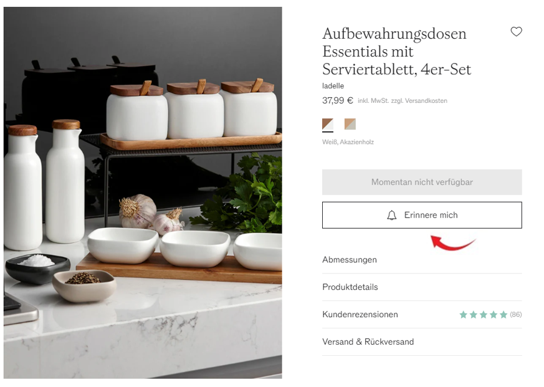
Task: Click the 37,99 € price
Action: point(338,100)
